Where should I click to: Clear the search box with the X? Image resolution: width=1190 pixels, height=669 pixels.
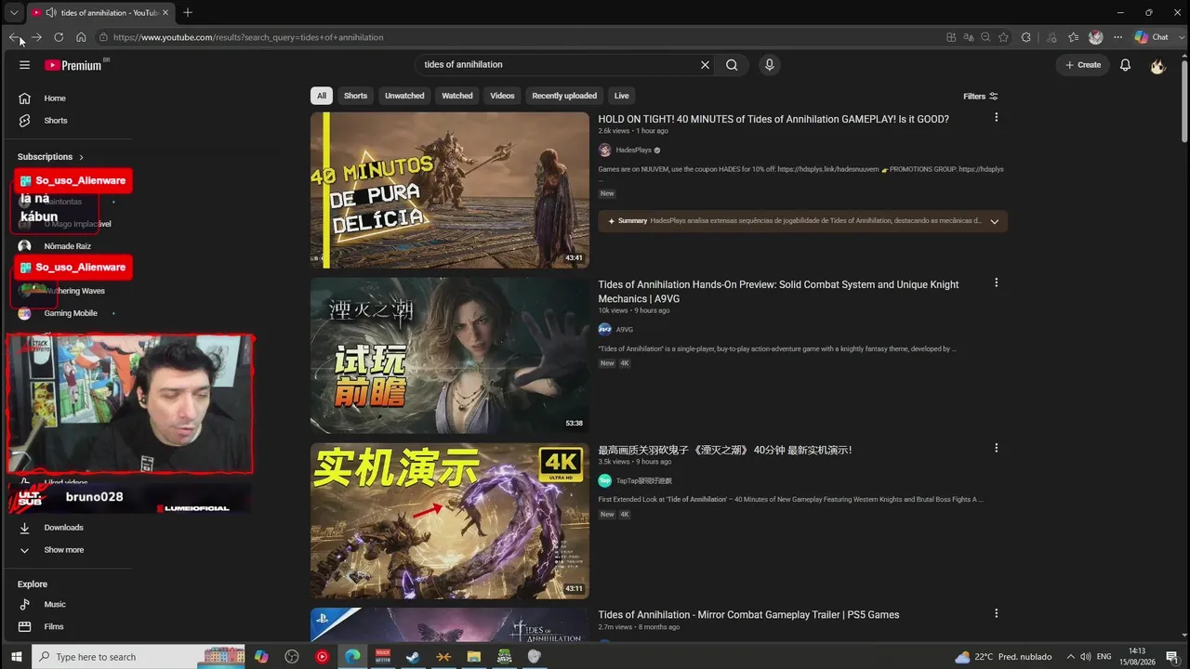pos(705,65)
